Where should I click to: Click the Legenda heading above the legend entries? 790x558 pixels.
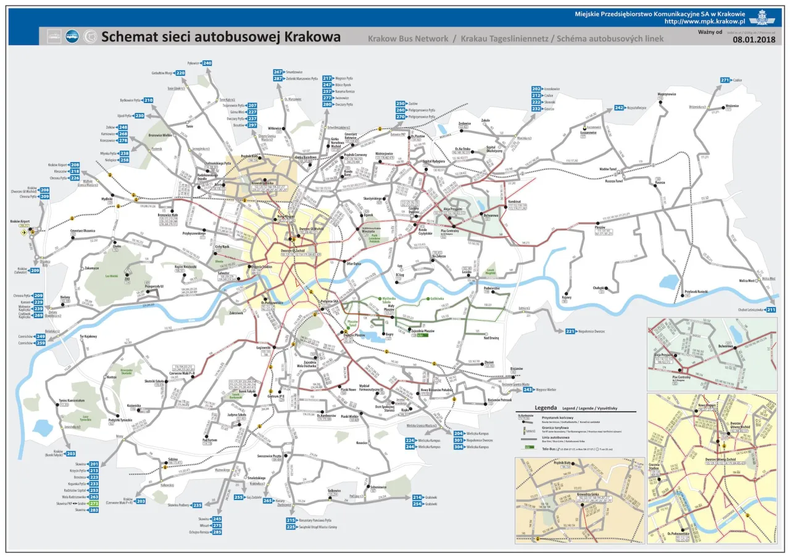546,408
